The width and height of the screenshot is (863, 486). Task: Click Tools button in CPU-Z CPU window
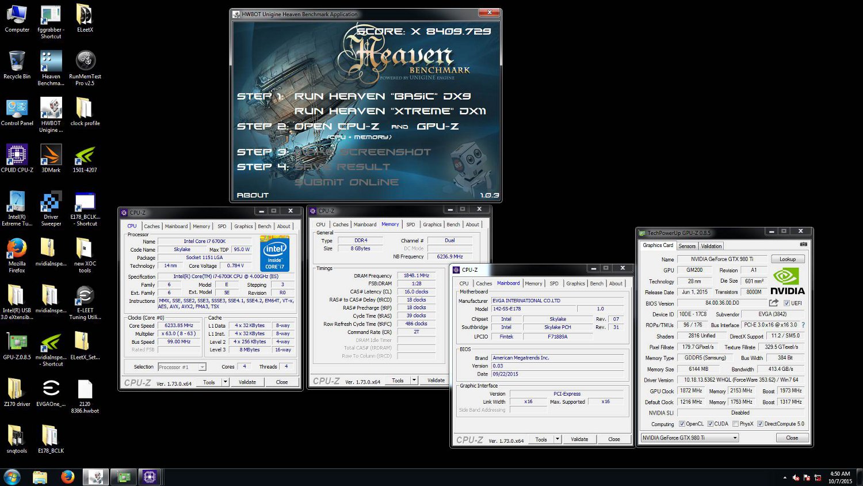pyautogui.click(x=209, y=382)
